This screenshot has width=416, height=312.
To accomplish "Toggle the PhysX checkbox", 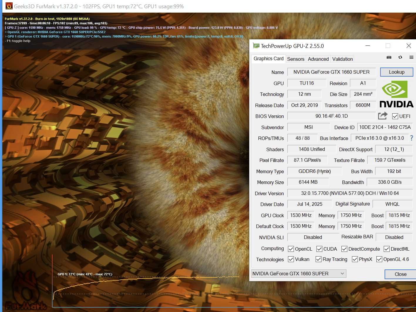I will point(355,259).
